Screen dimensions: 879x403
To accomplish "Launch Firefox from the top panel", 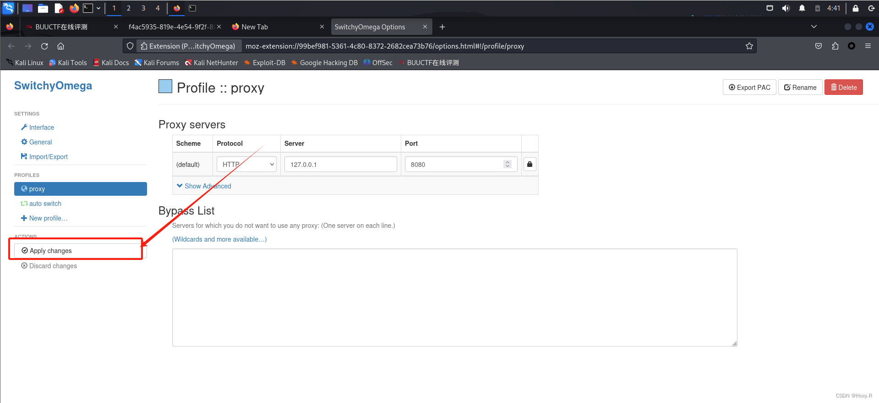I will 74,8.
